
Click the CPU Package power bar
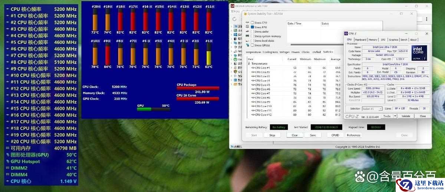tap(198, 88)
